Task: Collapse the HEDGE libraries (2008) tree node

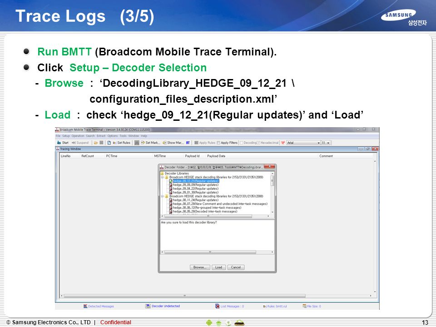Action: [163, 196]
